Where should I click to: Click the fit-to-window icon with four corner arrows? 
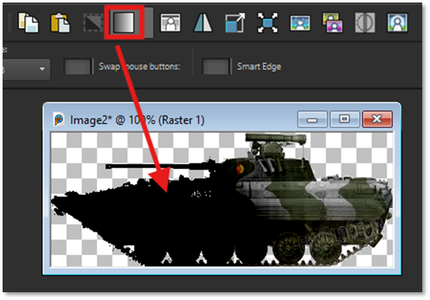[267, 23]
